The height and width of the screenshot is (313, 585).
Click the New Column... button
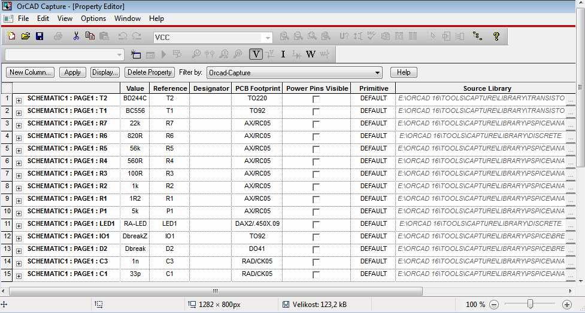click(30, 72)
